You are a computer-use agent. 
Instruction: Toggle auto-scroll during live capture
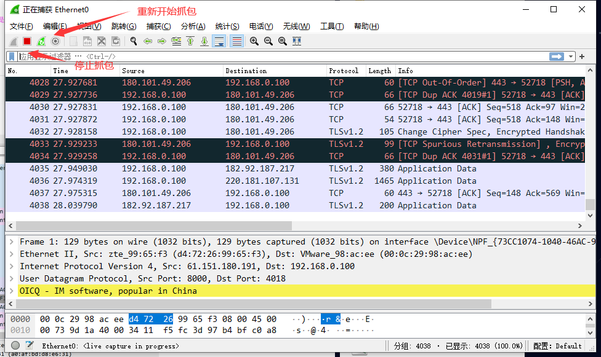219,41
